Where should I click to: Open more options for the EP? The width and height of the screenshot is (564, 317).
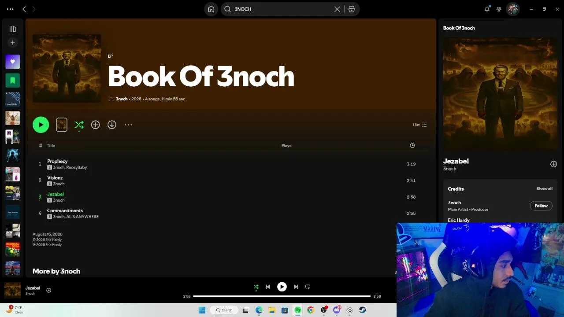(128, 125)
